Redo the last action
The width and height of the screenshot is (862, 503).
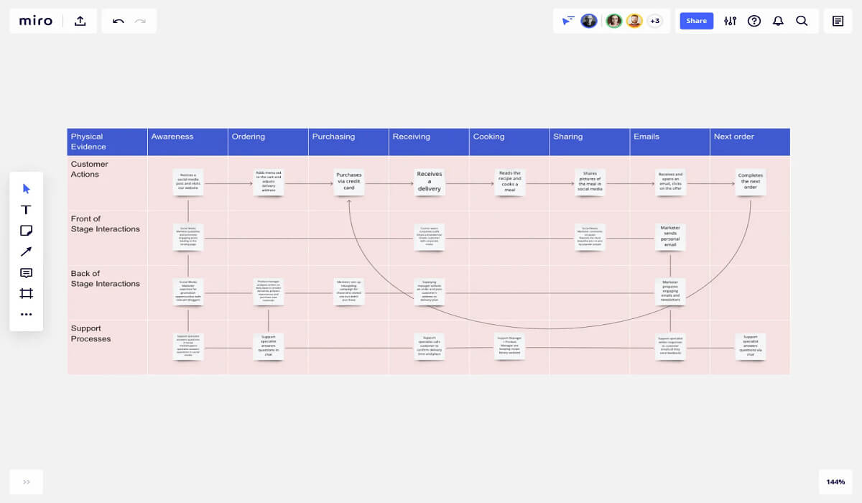[x=141, y=21]
